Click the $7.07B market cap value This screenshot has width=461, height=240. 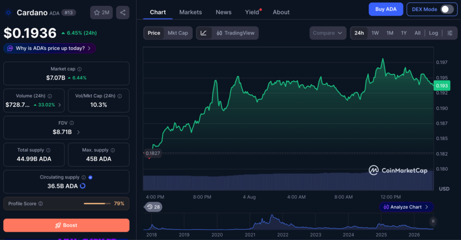point(55,78)
